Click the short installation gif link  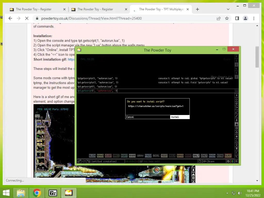71,60
